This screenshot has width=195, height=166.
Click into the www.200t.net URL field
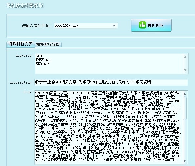86,26
